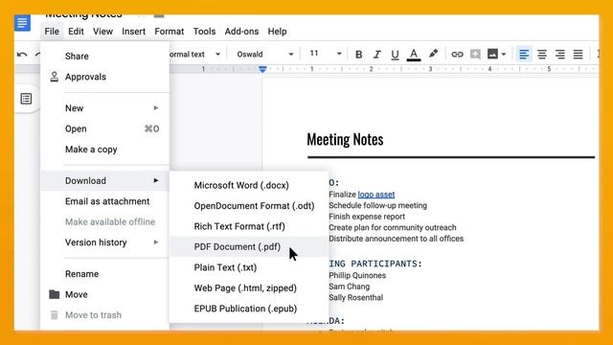Select Open in the File menu
Image resolution: width=613 pixels, height=345 pixels.
tap(104, 128)
